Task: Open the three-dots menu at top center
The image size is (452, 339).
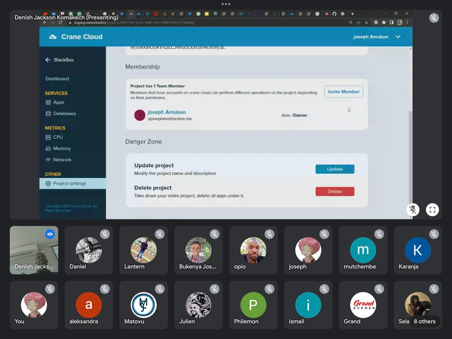Action: (226, 4)
